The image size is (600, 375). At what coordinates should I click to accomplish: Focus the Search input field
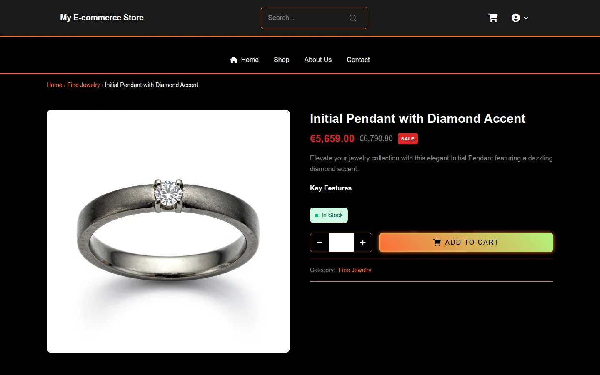point(306,18)
